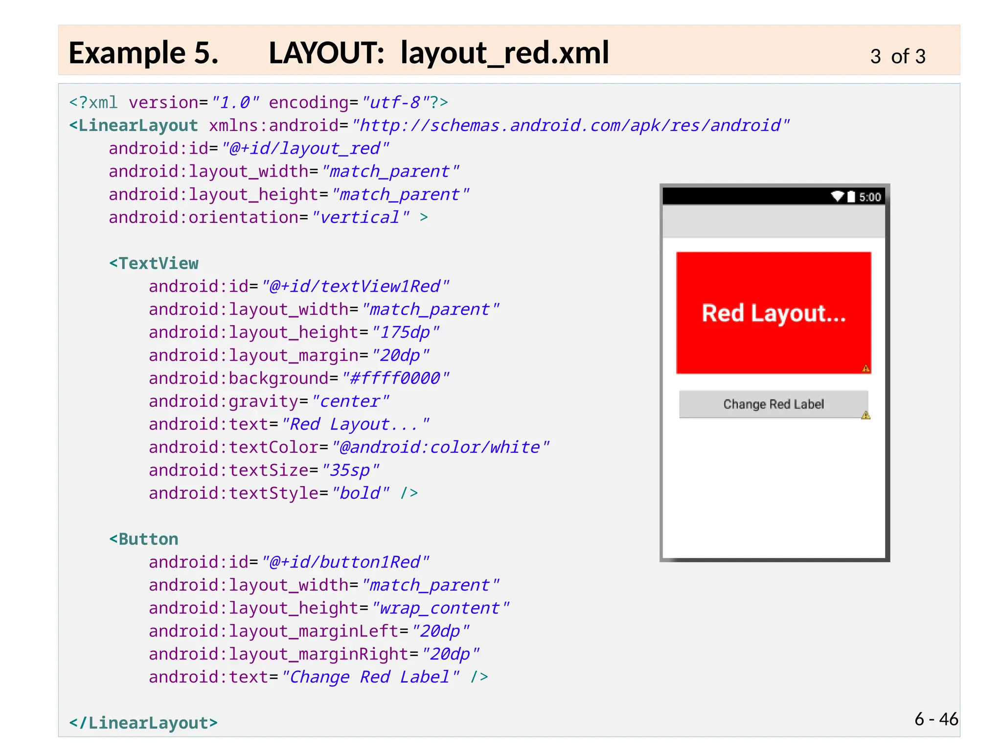
Task: Click the slide number '6 - 46'
Action: tap(936, 719)
